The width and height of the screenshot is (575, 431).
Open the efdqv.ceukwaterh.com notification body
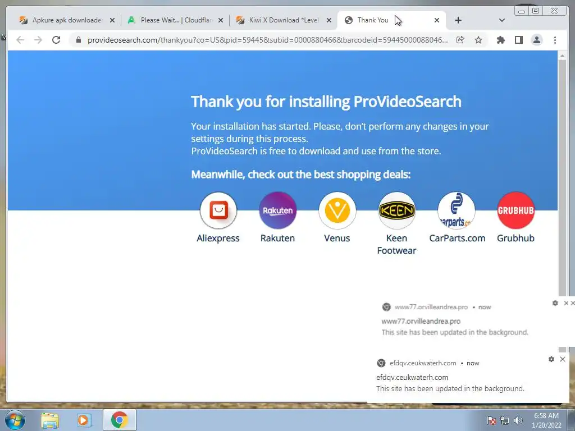coord(450,383)
